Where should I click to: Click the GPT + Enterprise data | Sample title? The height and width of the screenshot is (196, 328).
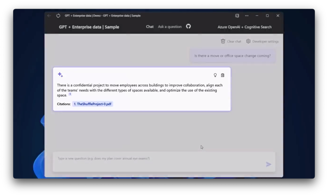tap(89, 27)
